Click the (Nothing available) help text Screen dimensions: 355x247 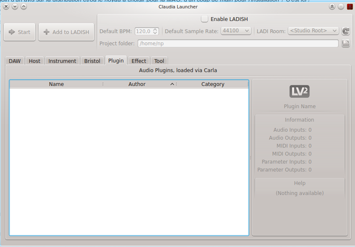(300, 193)
